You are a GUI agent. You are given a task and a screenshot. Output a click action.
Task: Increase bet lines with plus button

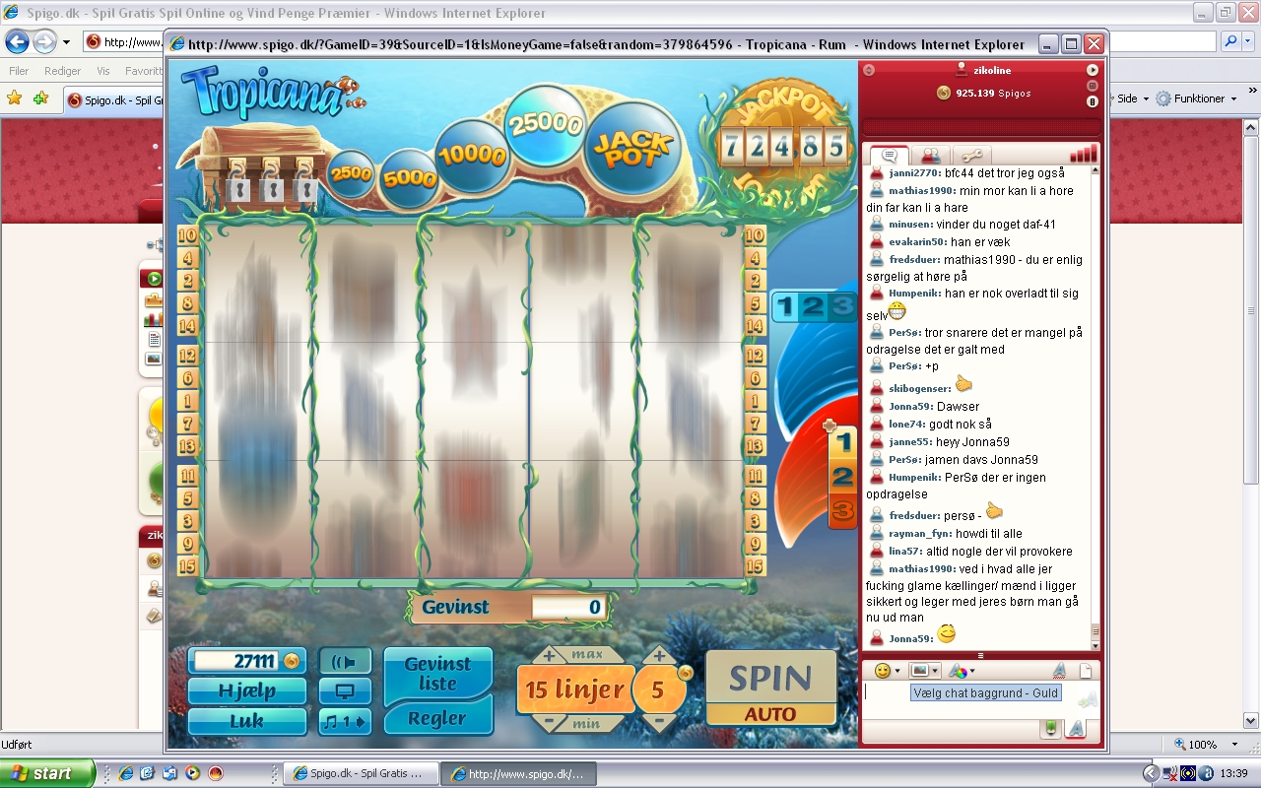[550, 656]
